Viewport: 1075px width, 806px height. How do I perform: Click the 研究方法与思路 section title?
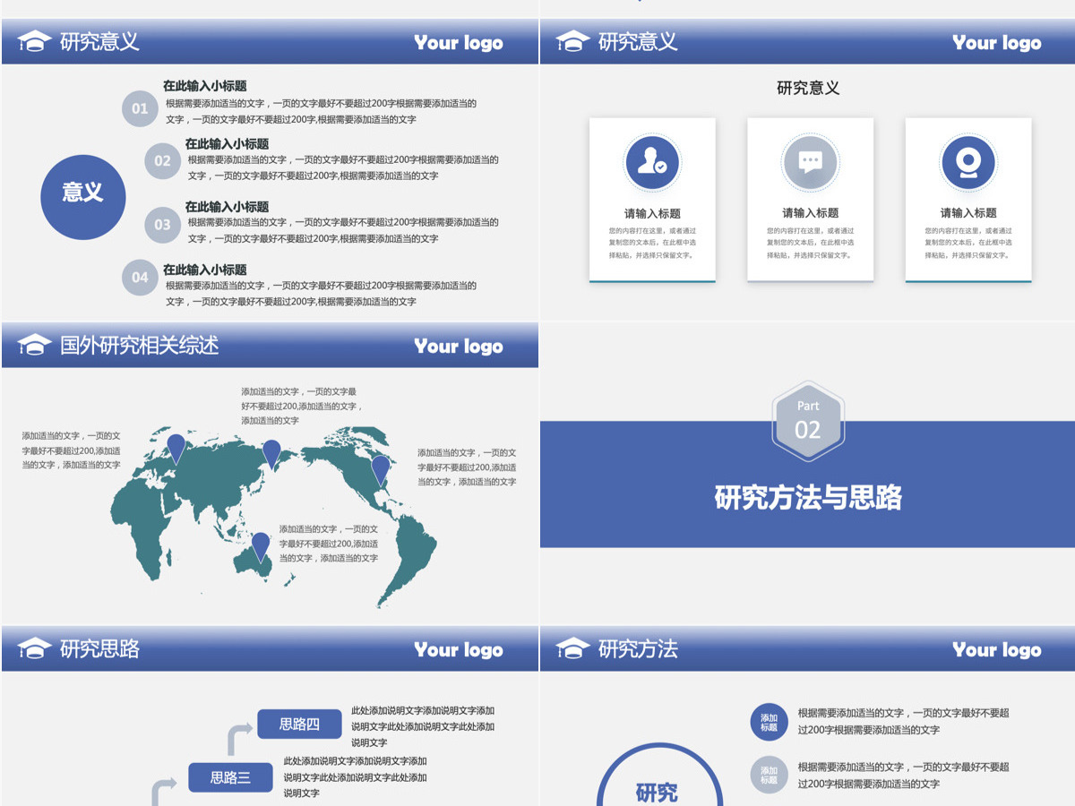[808, 498]
